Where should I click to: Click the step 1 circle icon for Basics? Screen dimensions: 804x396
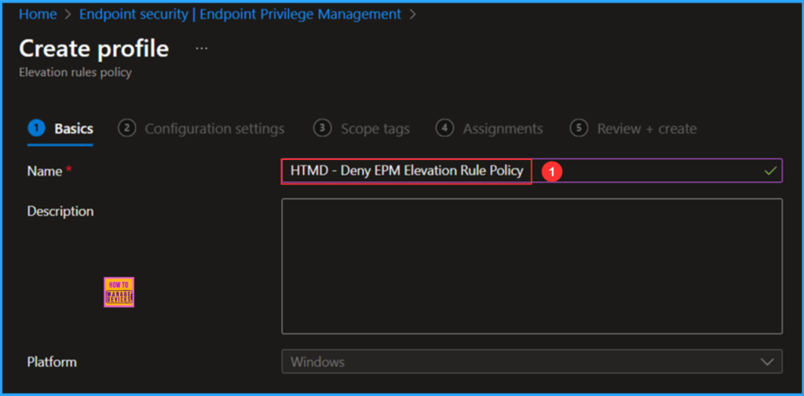pyautogui.click(x=36, y=128)
